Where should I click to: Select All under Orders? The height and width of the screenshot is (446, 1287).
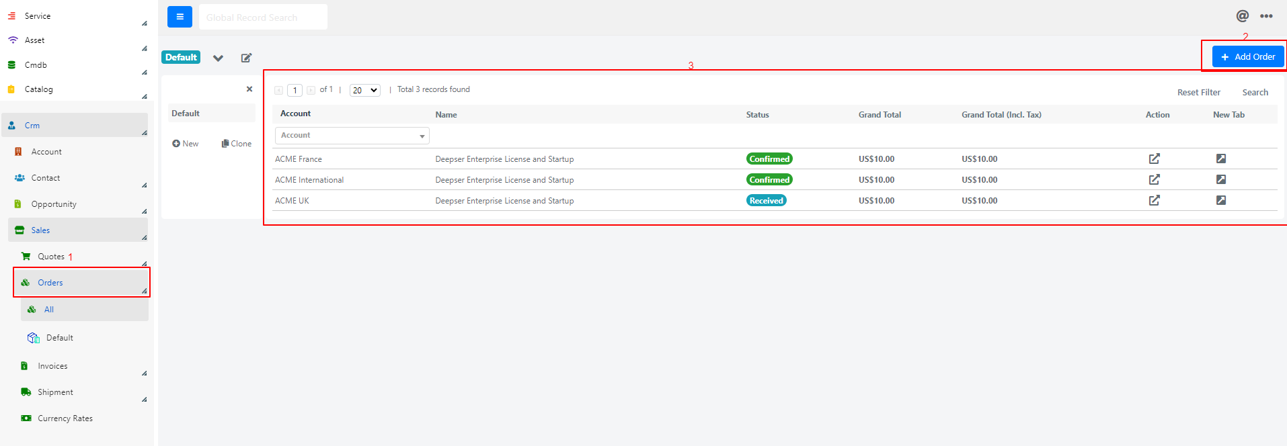click(85, 310)
